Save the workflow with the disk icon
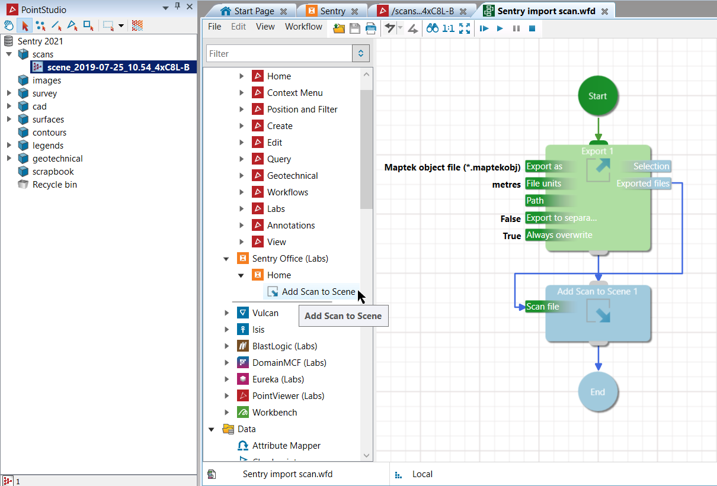This screenshot has height=486, width=717. pyautogui.click(x=355, y=28)
